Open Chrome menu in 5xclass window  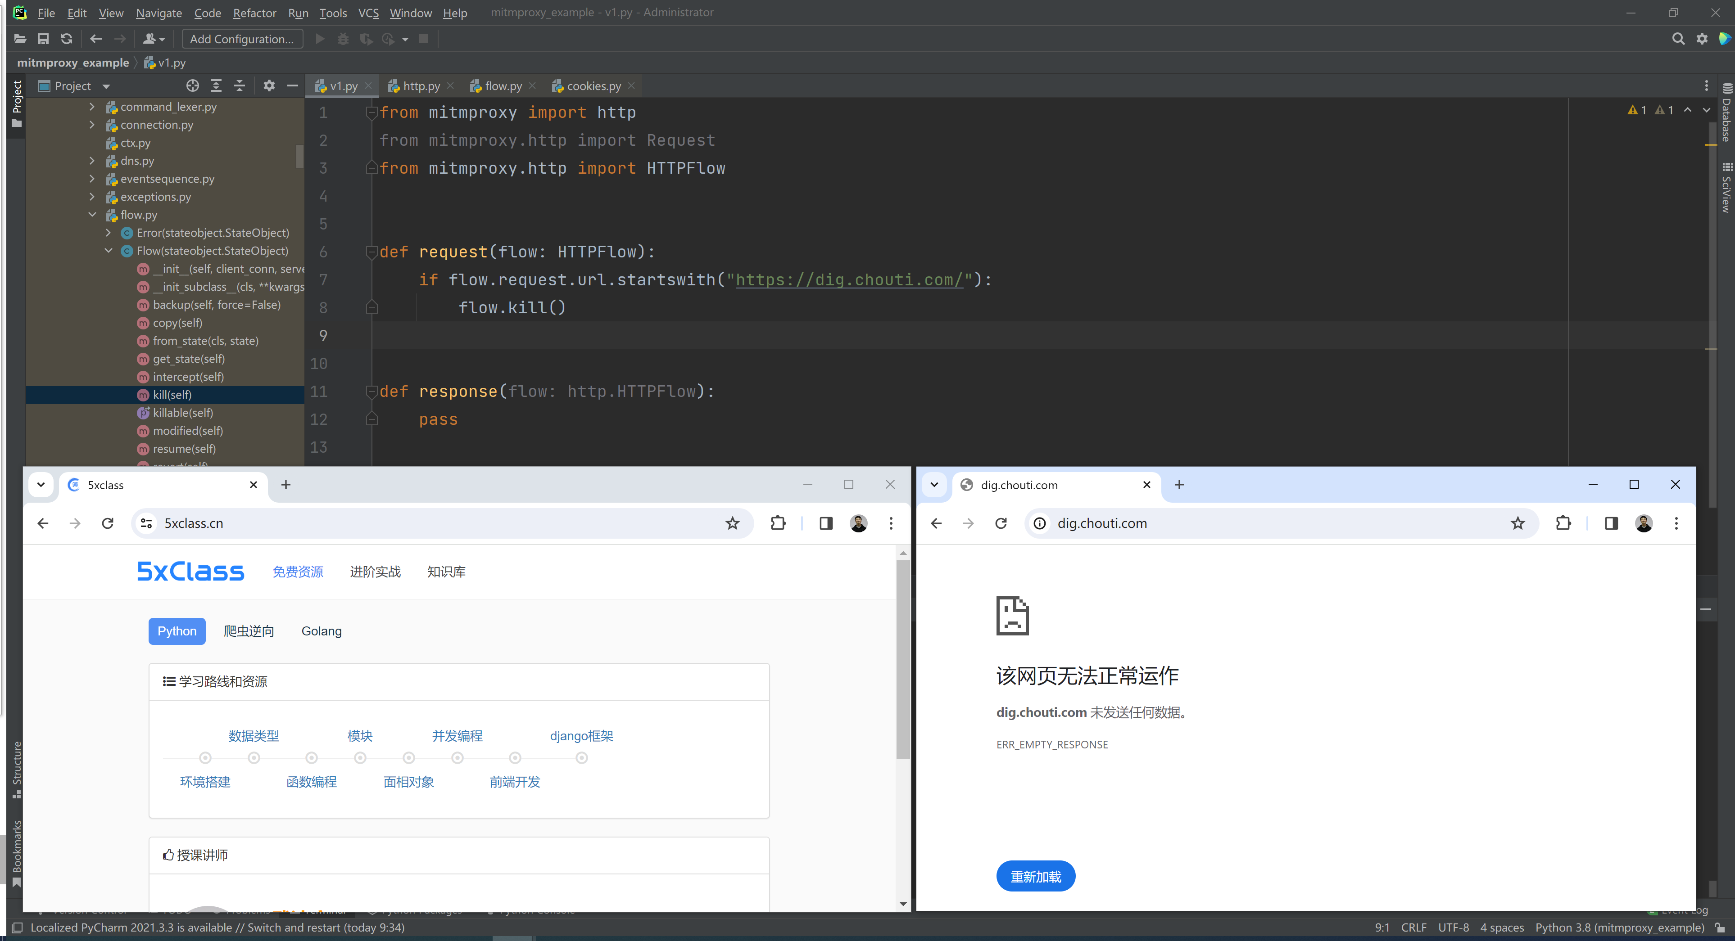(x=890, y=523)
